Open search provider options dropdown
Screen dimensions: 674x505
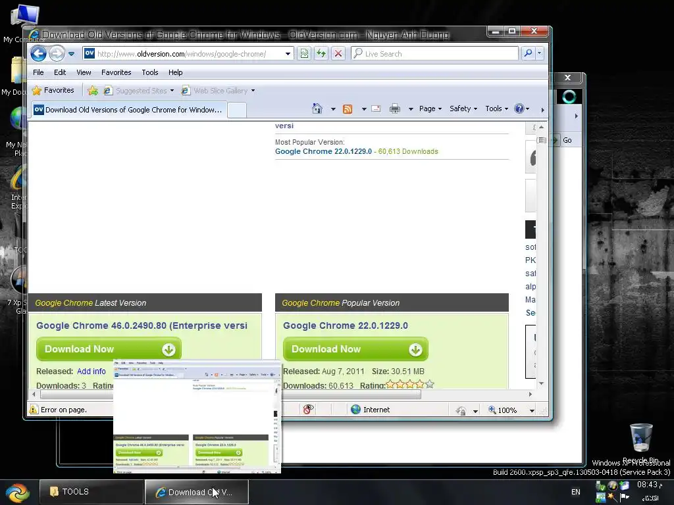(x=540, y=53)
